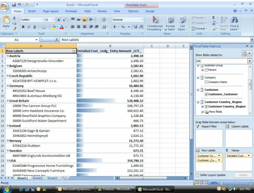Apply Align Text Right

85,27
